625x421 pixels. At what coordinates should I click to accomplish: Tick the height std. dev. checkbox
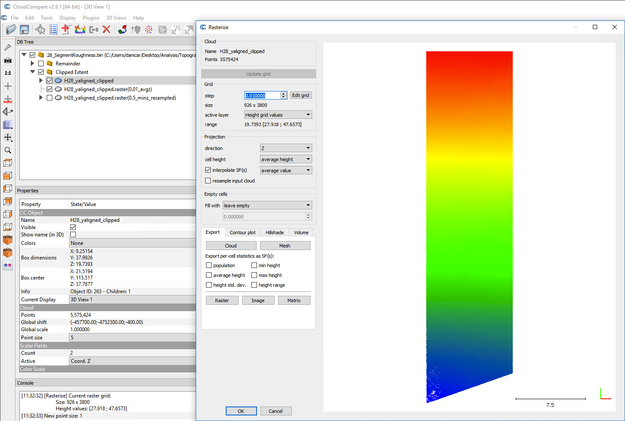coord(209,285)
